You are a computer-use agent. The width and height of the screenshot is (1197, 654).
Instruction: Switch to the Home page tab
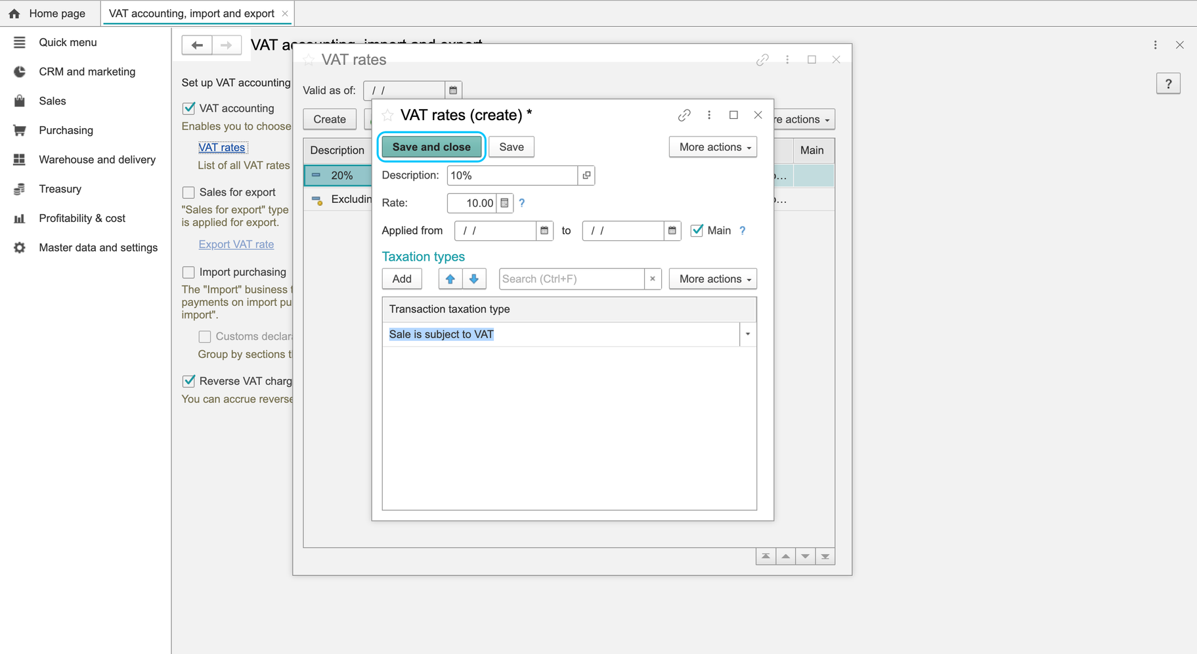(50, 13)
